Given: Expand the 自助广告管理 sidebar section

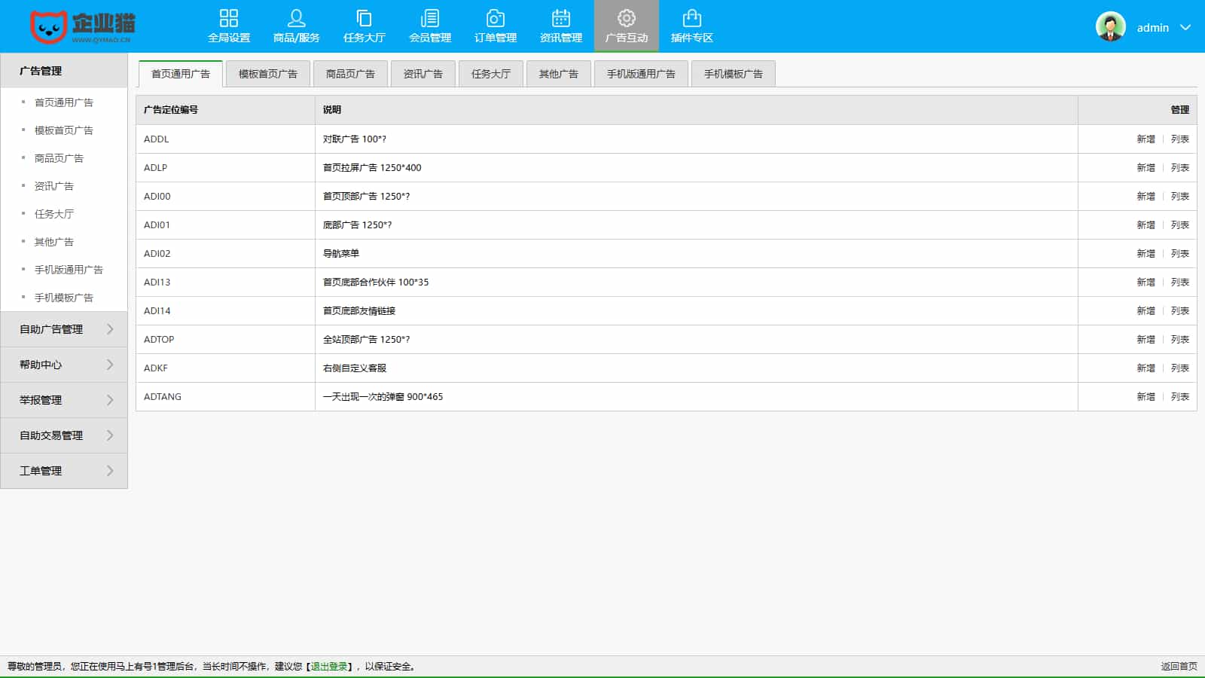Looking at the screenshot, I should 64,329.
